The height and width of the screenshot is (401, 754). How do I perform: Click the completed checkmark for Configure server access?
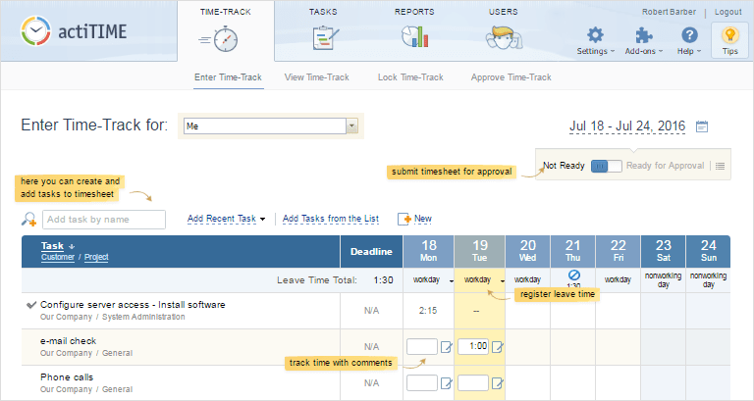point(31,305)
